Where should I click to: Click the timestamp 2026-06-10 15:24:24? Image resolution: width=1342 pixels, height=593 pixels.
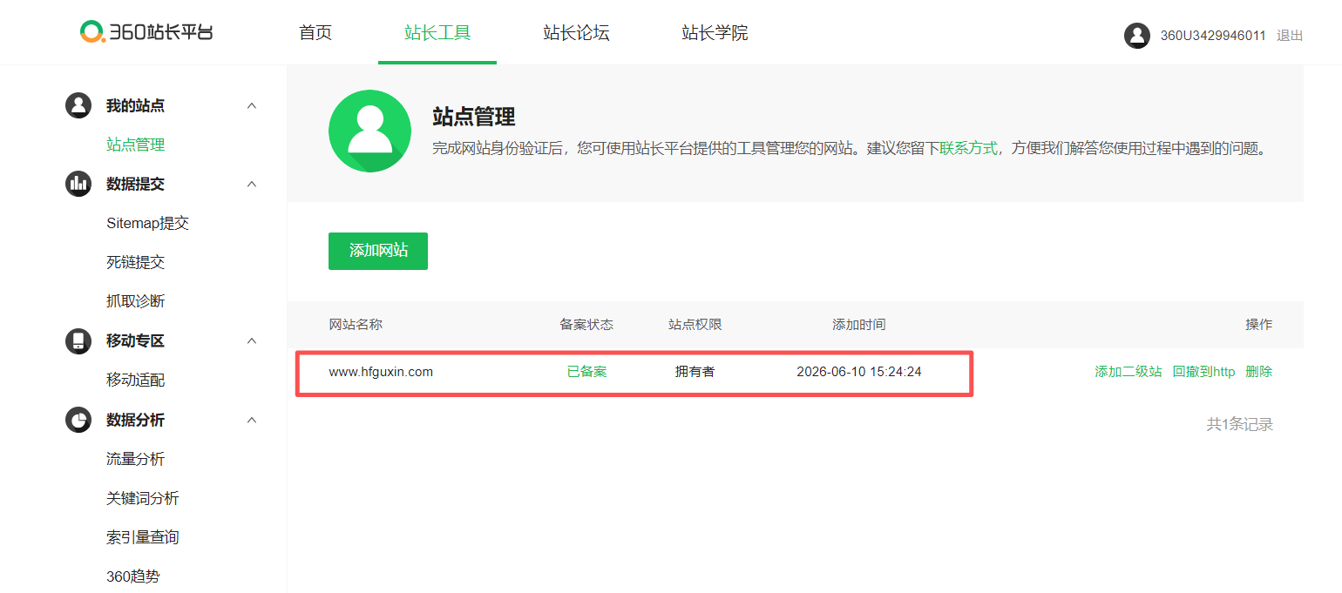[x=859, y=372]
